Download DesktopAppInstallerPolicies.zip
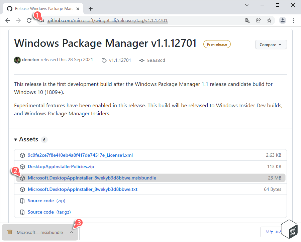 [61, 166]
